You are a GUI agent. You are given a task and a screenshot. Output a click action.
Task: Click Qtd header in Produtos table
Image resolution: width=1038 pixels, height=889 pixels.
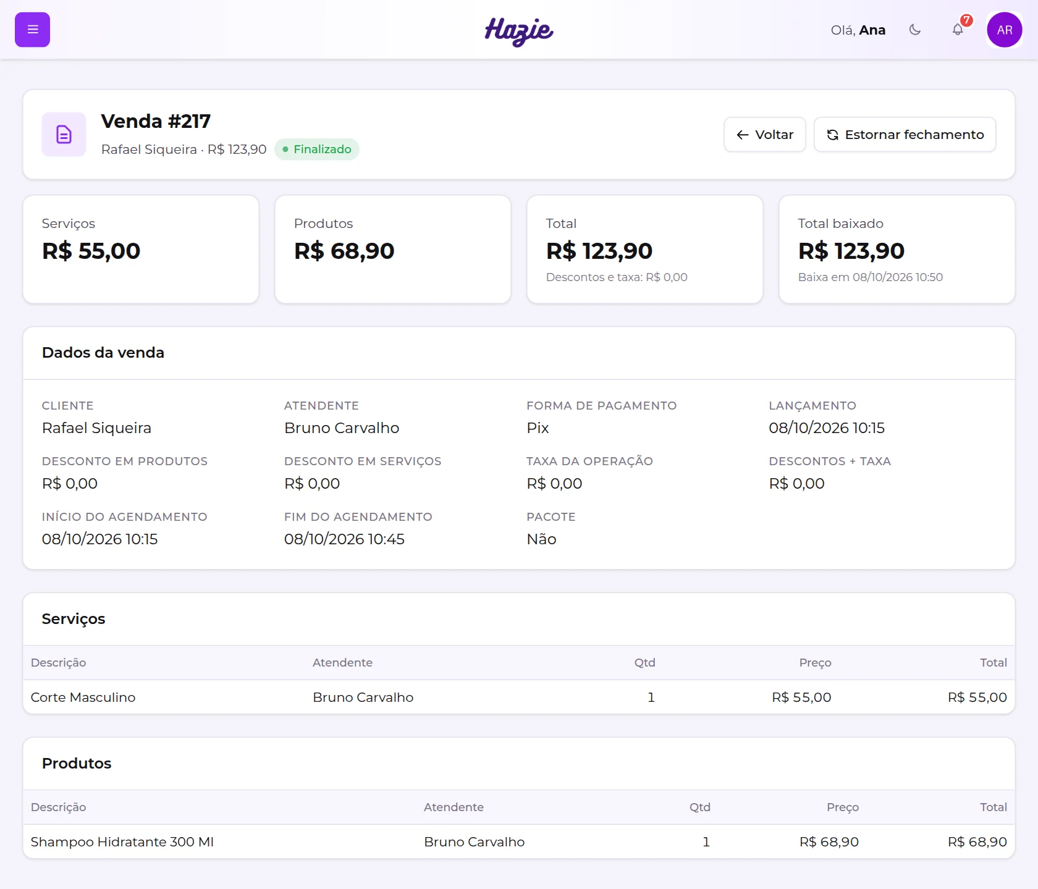click(x=700, y=807)
